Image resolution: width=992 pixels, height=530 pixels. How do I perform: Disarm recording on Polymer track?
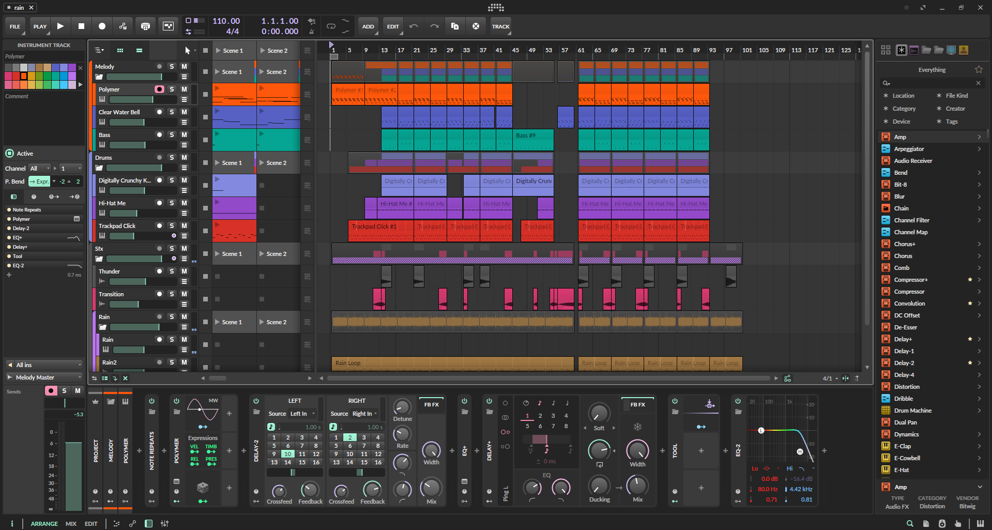pos(159,89)
